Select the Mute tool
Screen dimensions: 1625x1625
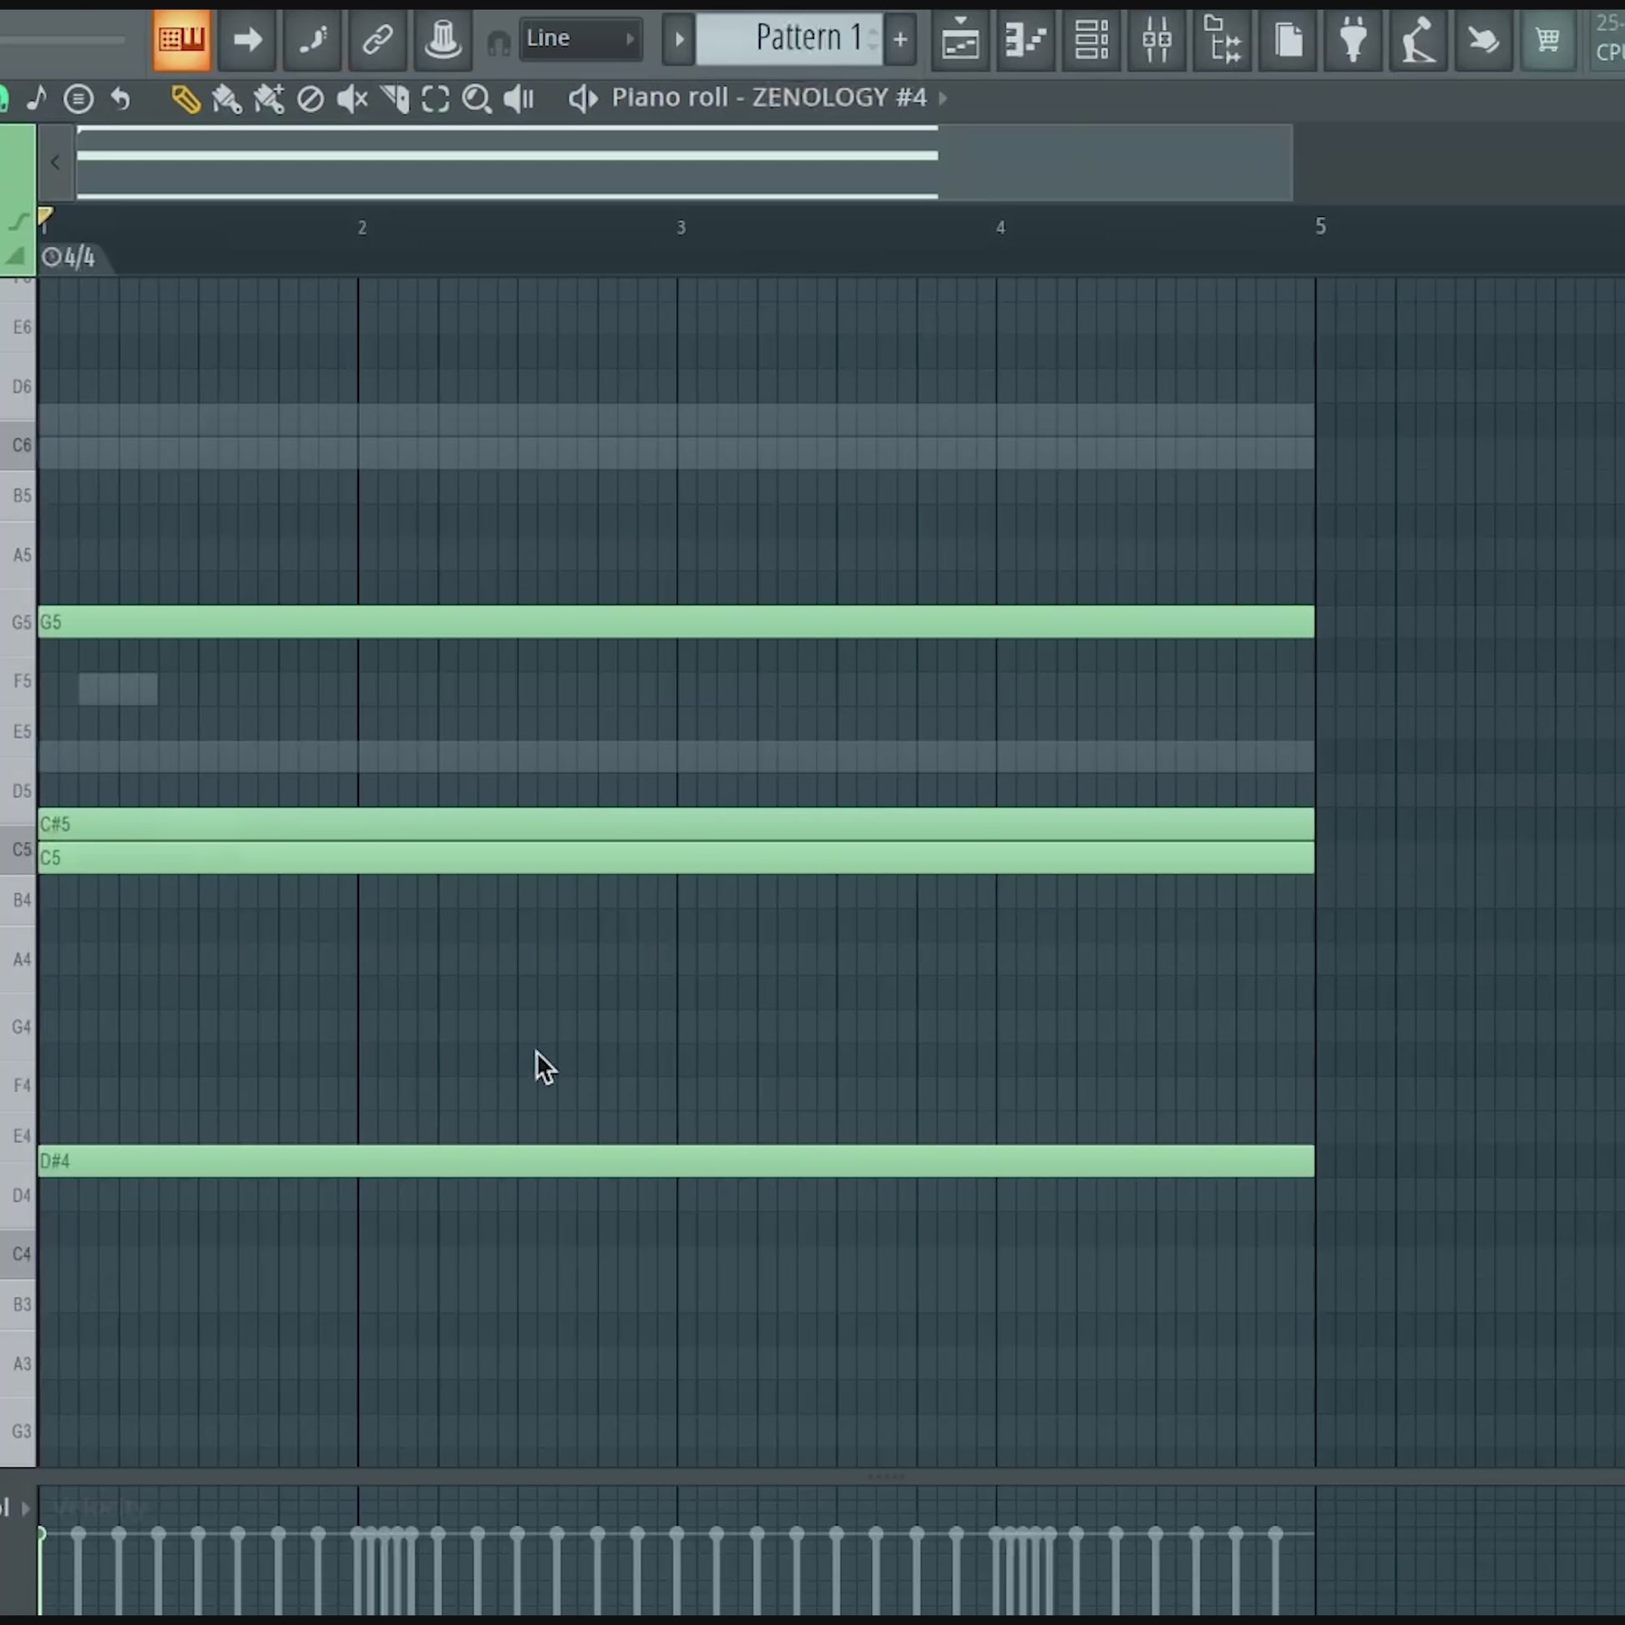352,99
